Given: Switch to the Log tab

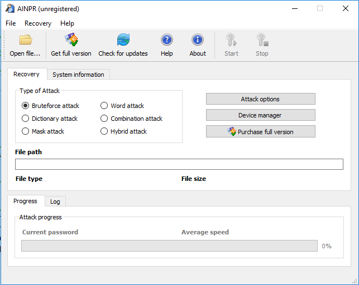Looking at the screenshot, I should tap(55, 202).
